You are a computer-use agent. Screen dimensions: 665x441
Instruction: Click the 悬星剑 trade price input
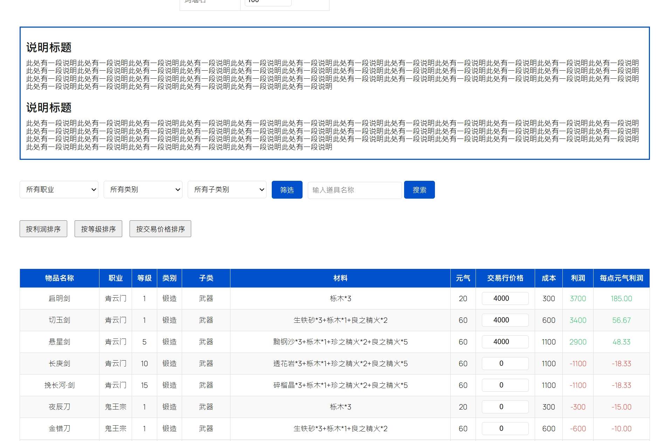[505, 342]
